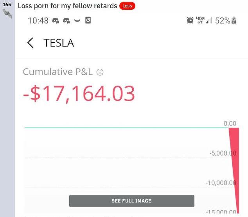Open the 'Loss porn' post title link

[67, 6]
